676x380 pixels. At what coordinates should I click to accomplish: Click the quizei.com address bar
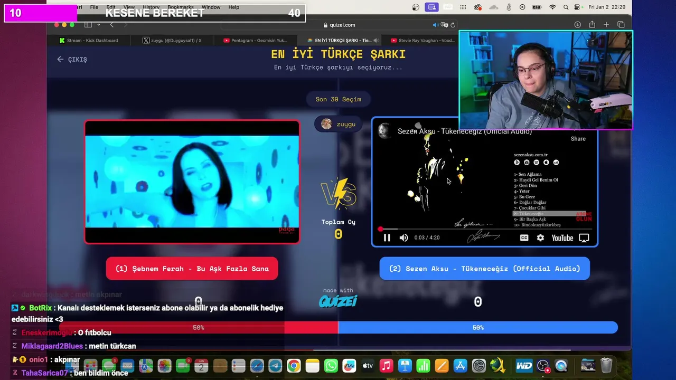(339, 25)
